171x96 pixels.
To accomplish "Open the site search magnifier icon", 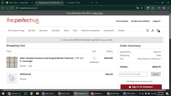I will pyautogui.click(x=147, y=31).
